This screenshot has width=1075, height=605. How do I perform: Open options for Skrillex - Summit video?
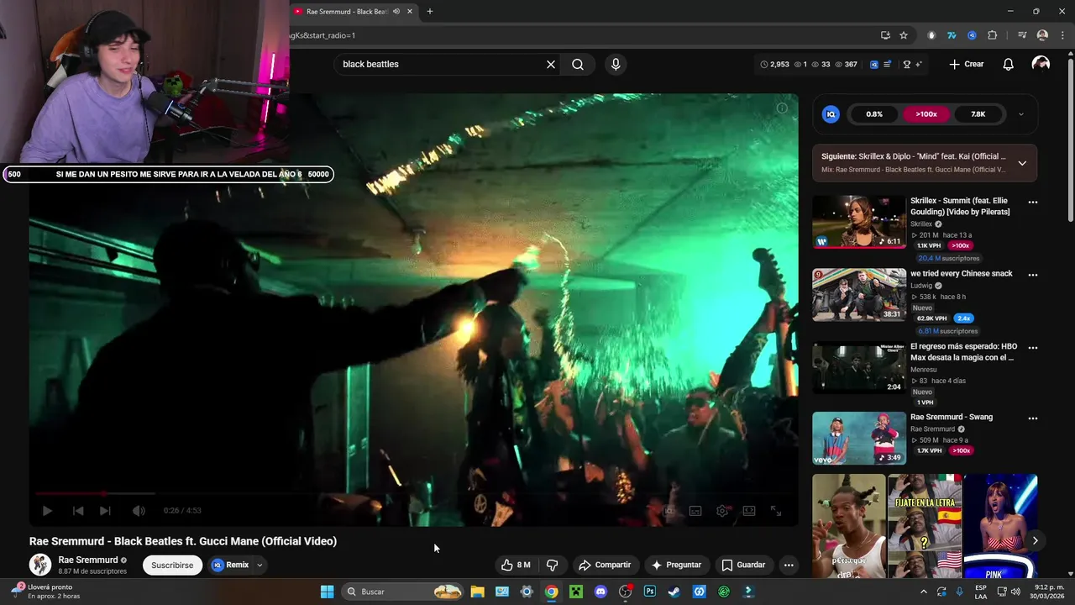pos(1033,202)
